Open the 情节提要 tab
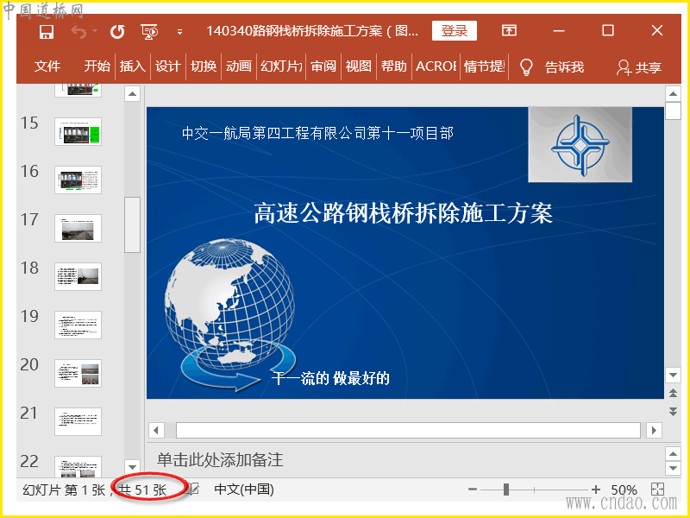 [484, 66]
